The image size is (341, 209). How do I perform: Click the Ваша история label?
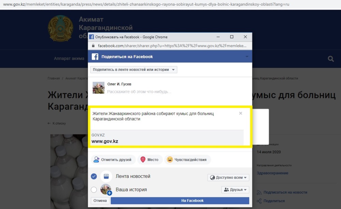[x=131, y=190]
